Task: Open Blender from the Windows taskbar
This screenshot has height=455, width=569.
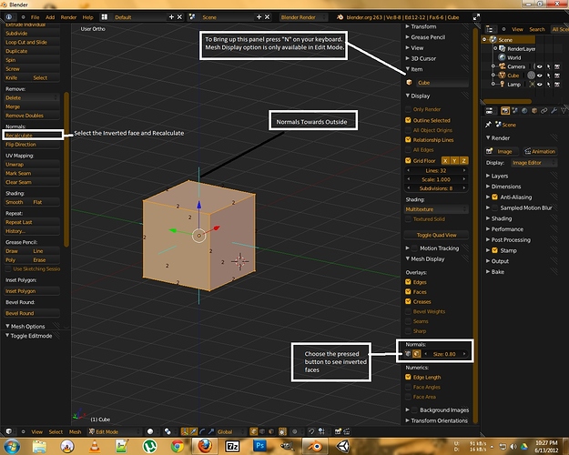Action: coord(315,446)
